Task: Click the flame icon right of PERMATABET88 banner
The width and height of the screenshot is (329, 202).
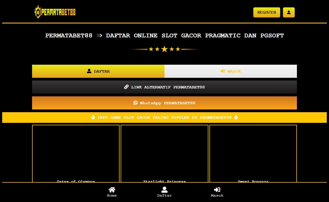Action: 236,117
